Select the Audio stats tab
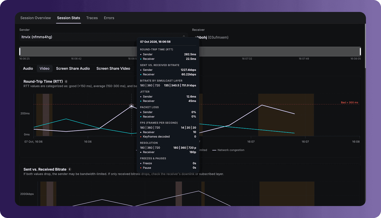 [x=28, y=69]
